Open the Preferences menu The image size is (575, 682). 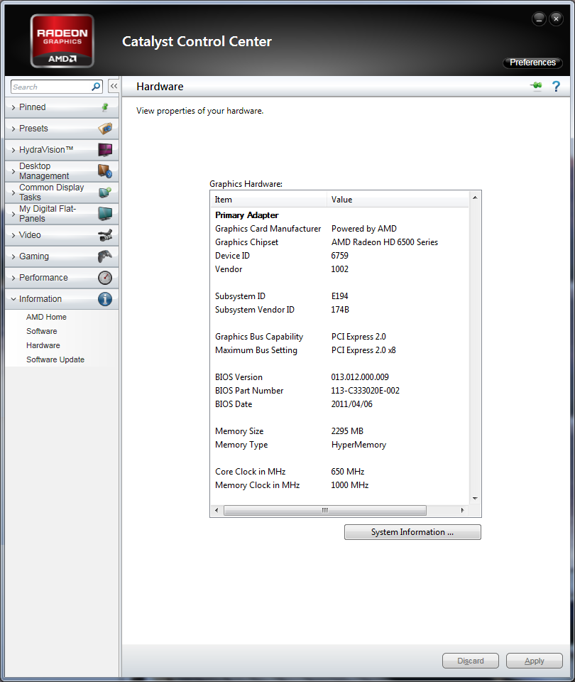pos(532,63)
